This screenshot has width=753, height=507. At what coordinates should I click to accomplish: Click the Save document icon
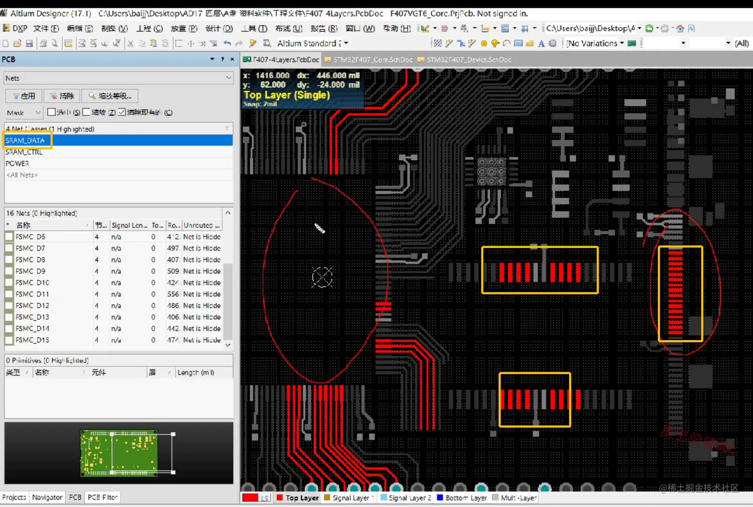click(29, 43)
